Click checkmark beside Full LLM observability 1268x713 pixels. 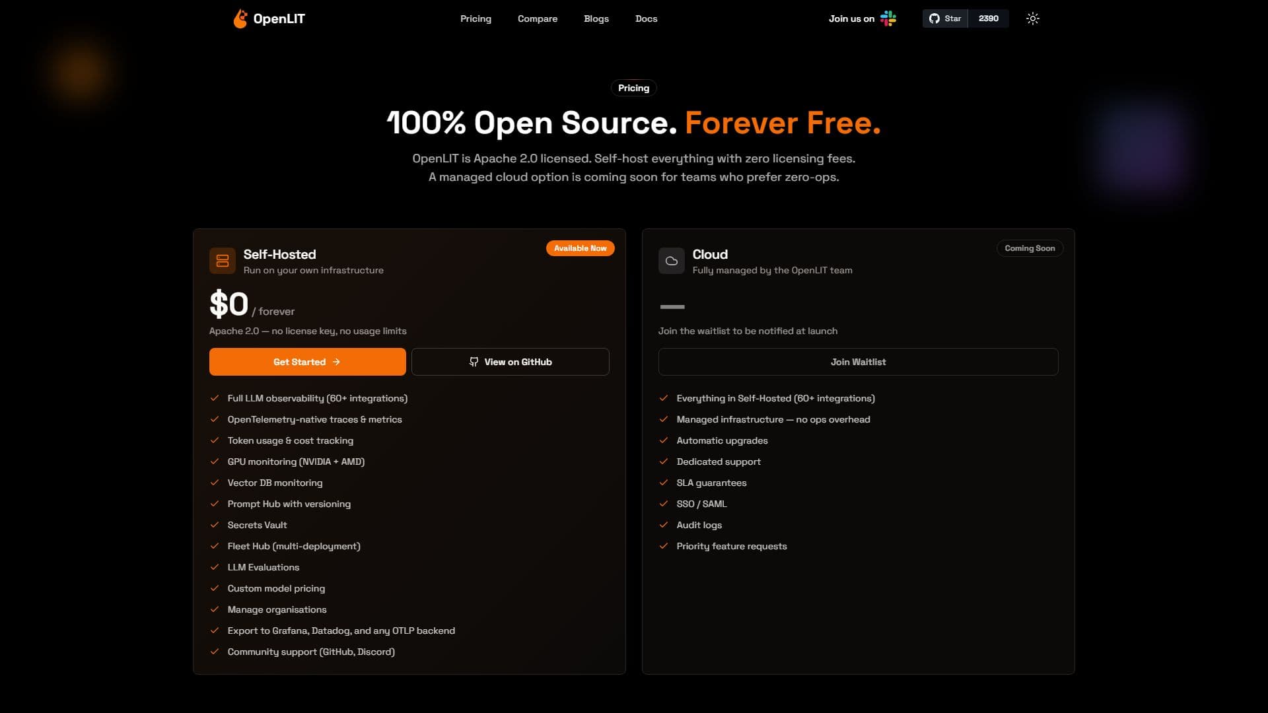215,398
